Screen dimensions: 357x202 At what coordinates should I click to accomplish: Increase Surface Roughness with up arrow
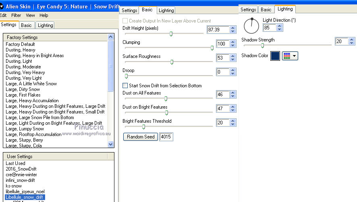point(232,56)
